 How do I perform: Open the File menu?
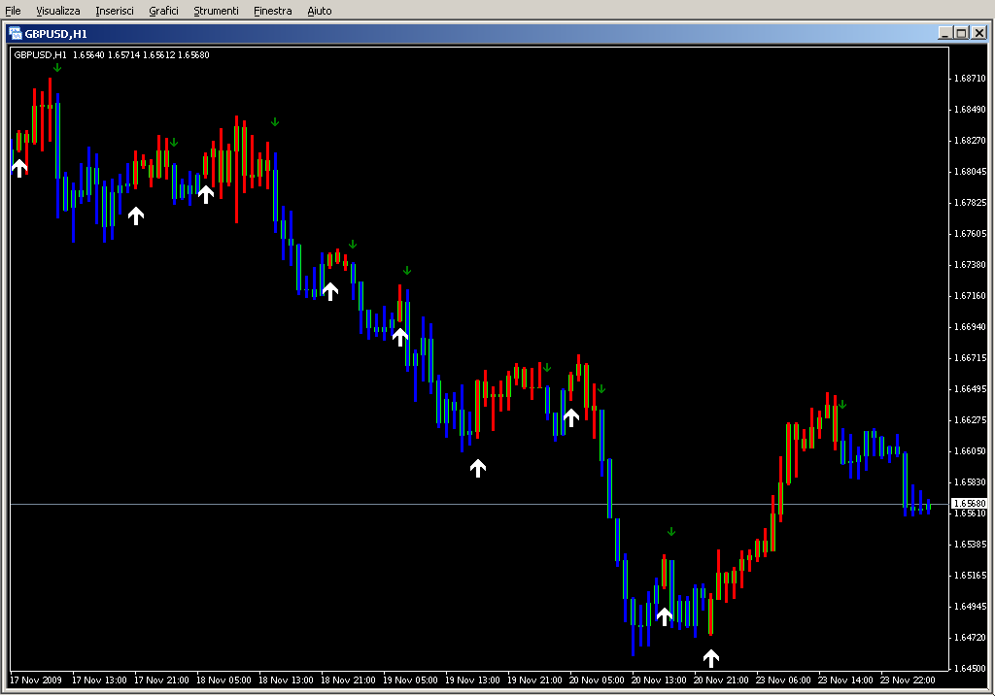click(x=13, y=11)
